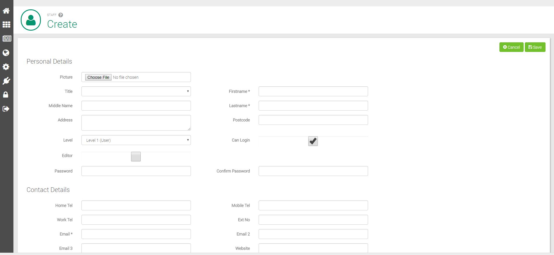Screen dimensions: 554x255
Task: Focus the Firstname input field
Action: click(x=313, y=91)
